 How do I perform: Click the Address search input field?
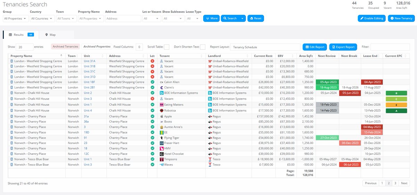point(123,18)
